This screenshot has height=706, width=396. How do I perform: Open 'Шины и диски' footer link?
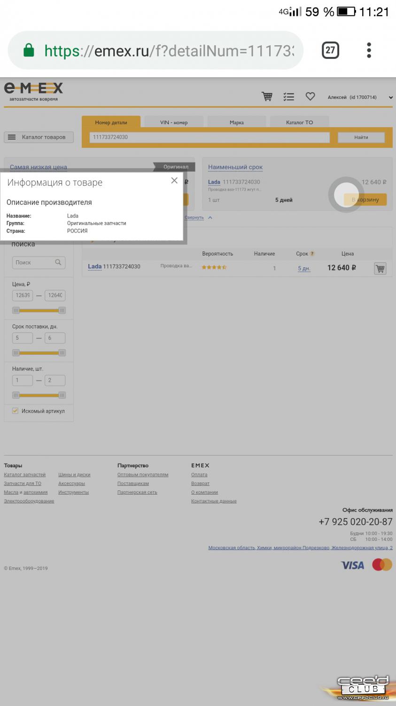pyautogui.click(x=74, y=474)
